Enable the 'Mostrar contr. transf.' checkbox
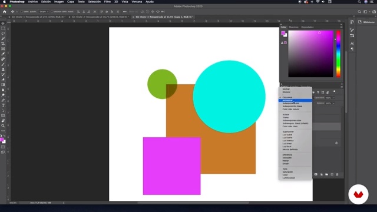The width and height of the screenshot is (377, 212). click(x=52, y=12)
